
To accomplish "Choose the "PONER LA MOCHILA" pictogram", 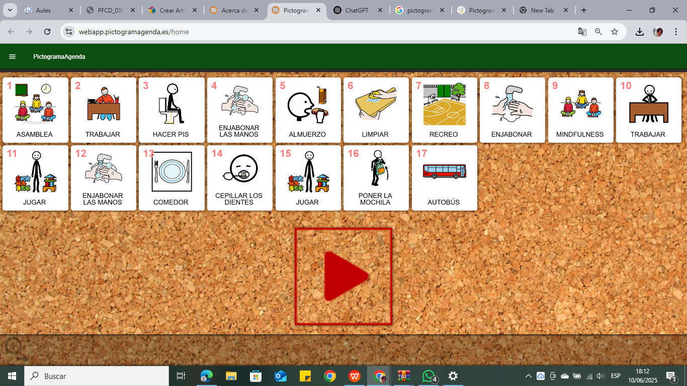I will coord(376,178).
